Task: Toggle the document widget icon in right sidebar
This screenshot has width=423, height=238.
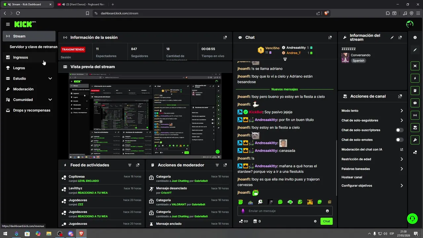Action: pos(415,91)
